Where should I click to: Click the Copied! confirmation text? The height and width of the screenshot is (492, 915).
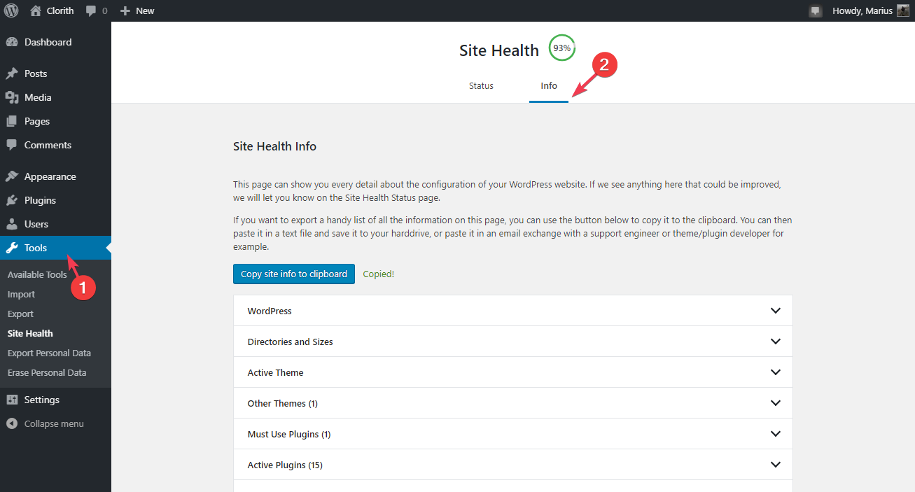click(x=378, y=274)
